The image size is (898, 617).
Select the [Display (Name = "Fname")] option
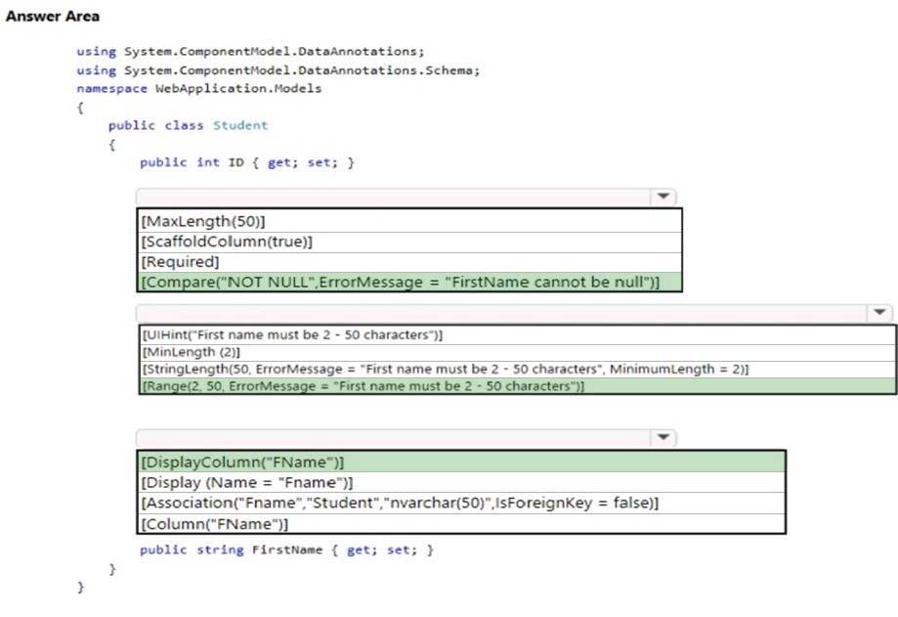[461, 482]
